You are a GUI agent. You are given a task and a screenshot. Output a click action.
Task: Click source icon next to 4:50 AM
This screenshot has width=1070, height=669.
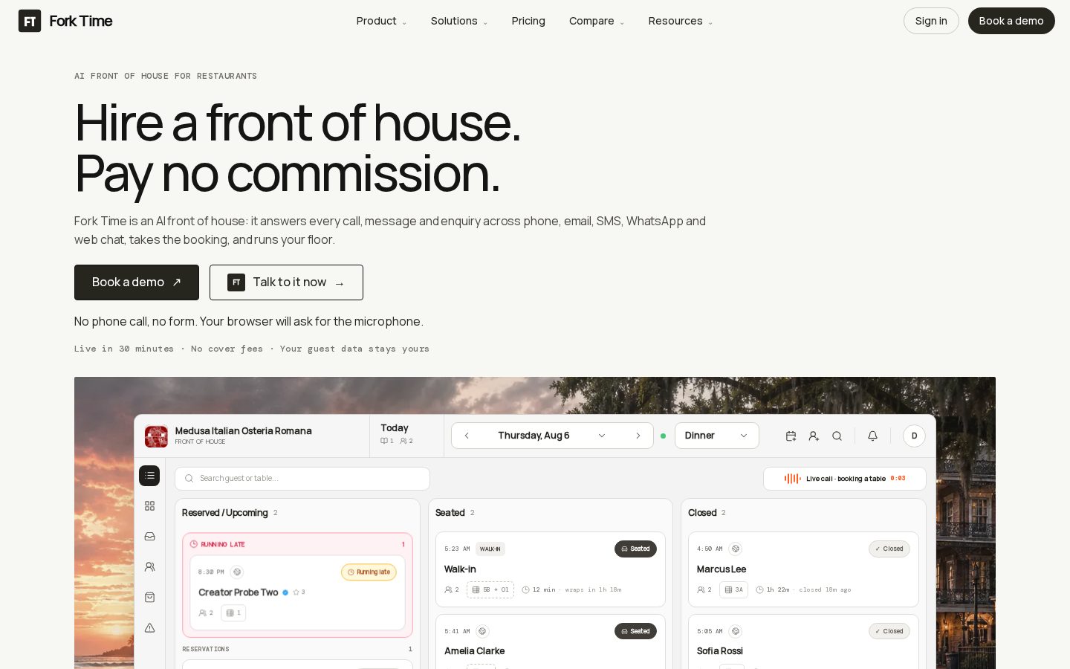tap(736, 549)
